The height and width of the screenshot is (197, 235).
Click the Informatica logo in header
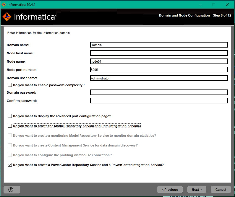coord(29,17)
